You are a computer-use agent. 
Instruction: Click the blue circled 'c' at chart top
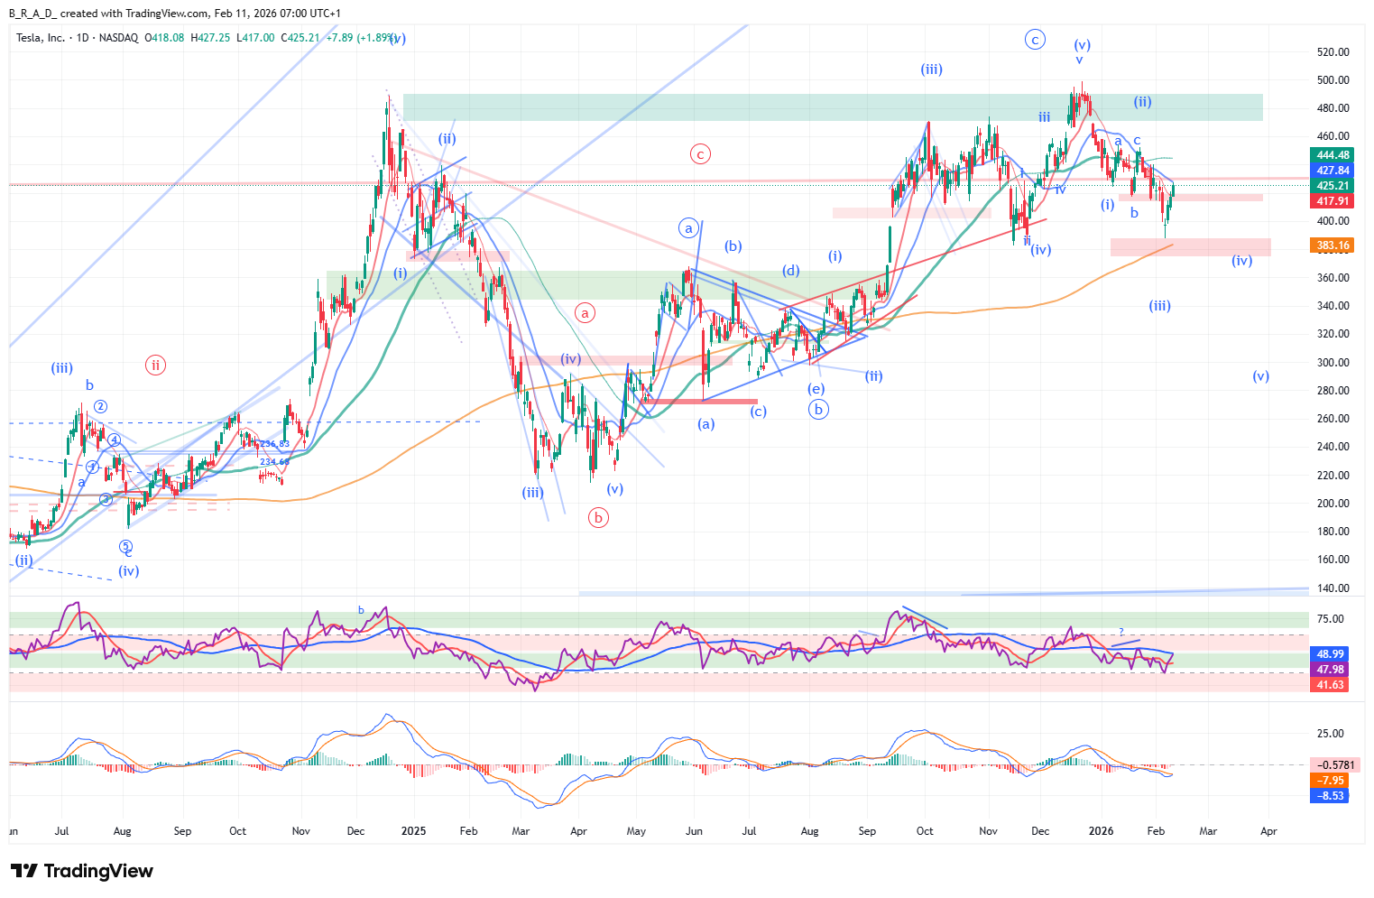tap(1035, 40)
